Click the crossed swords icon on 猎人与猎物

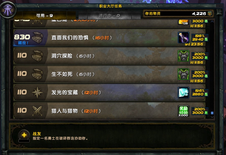point(37,111)
